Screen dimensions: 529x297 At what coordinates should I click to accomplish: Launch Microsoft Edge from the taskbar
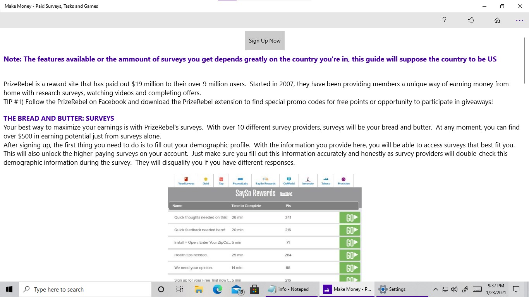217,289
